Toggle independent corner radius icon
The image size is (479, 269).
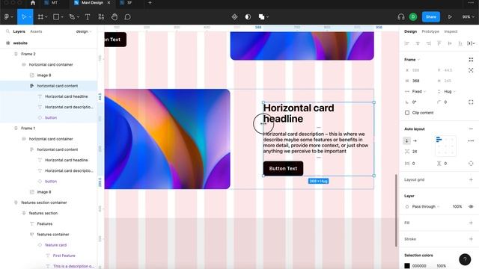471,102
